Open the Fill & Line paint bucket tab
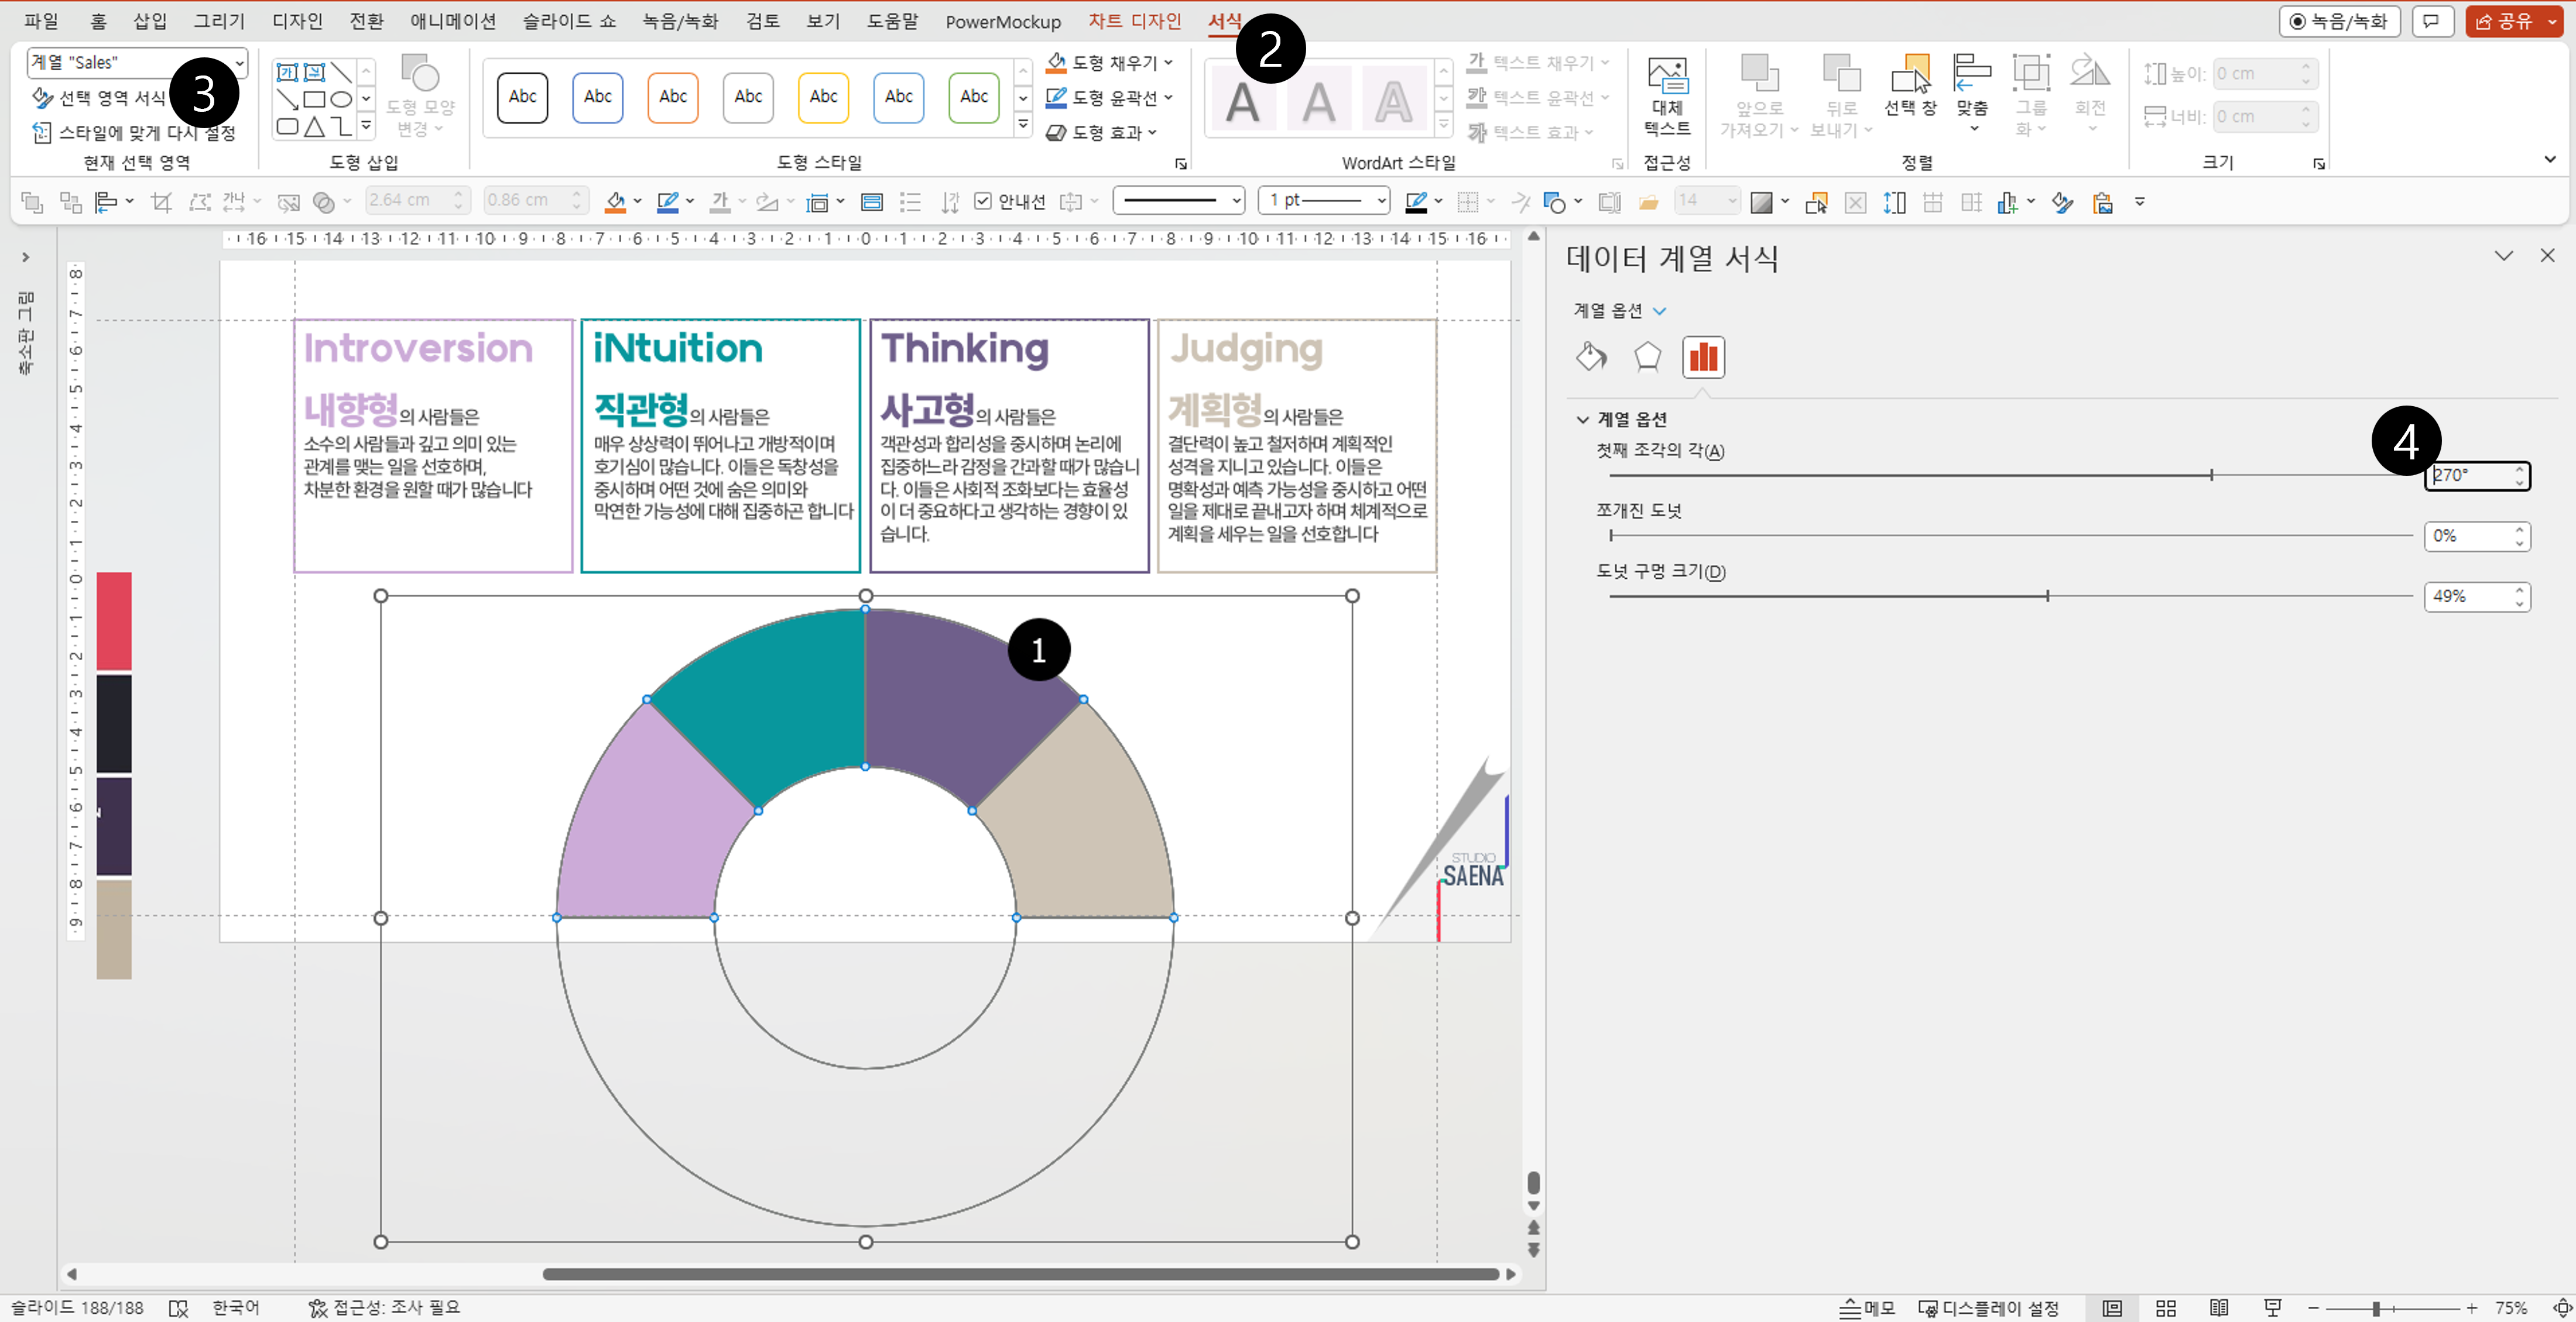Image resolution: width=2576 pixels, height=1322 pixels. tap(1590, 356)
